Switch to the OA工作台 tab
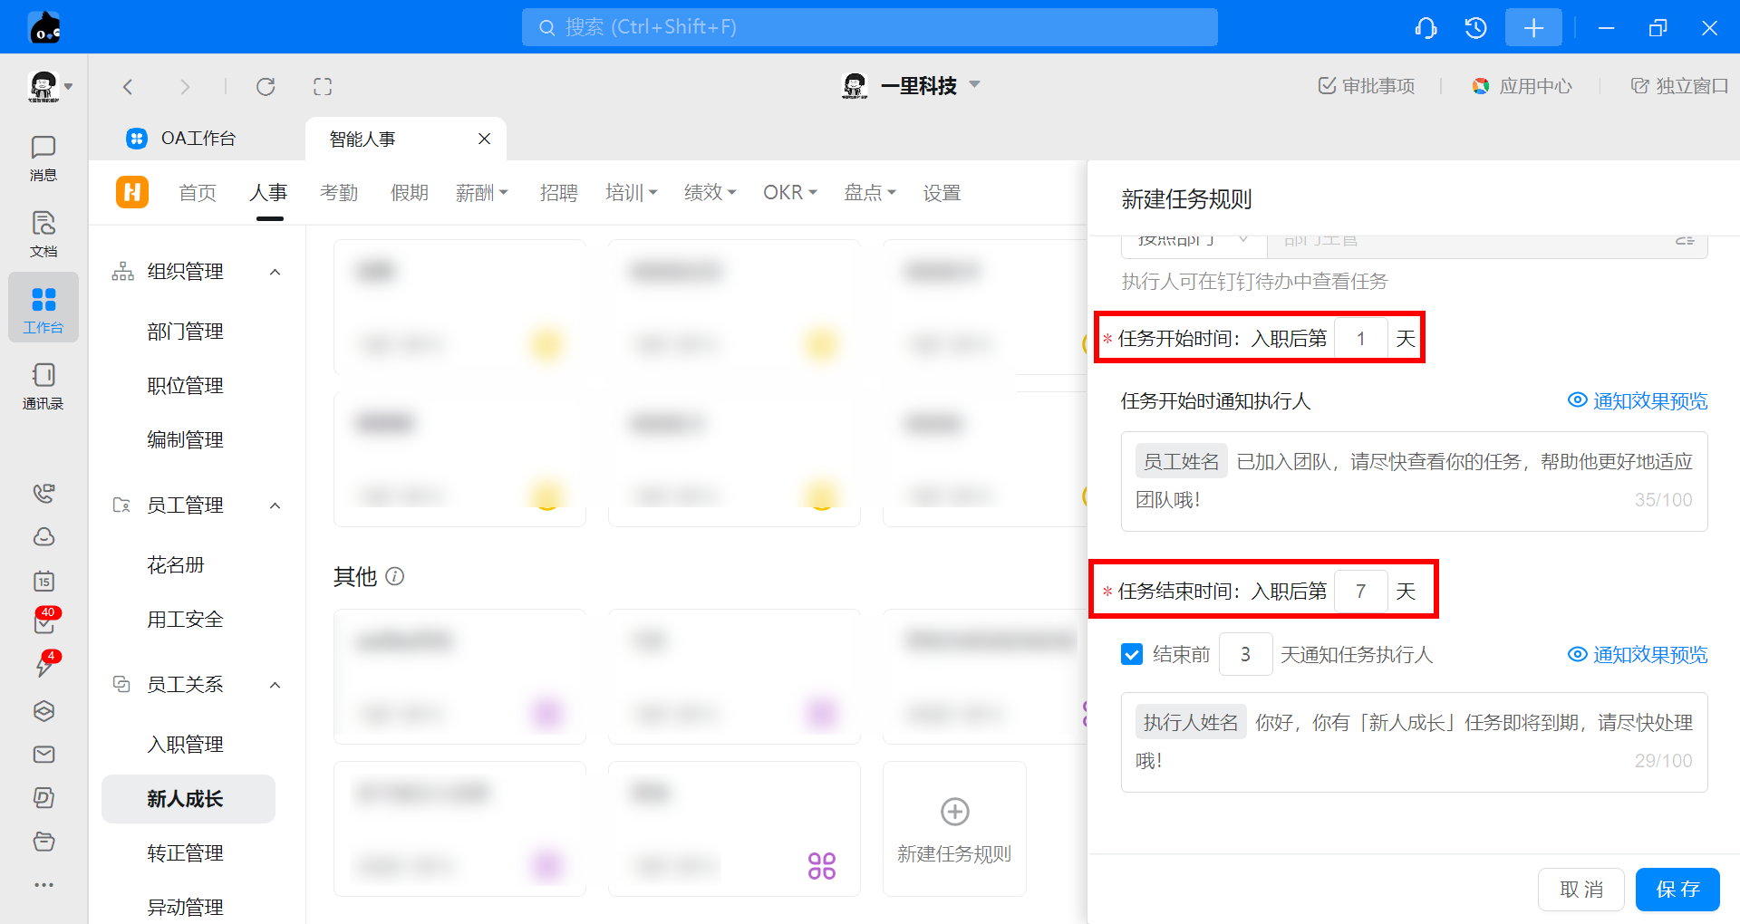1740x924 pixels. [198, 139]
